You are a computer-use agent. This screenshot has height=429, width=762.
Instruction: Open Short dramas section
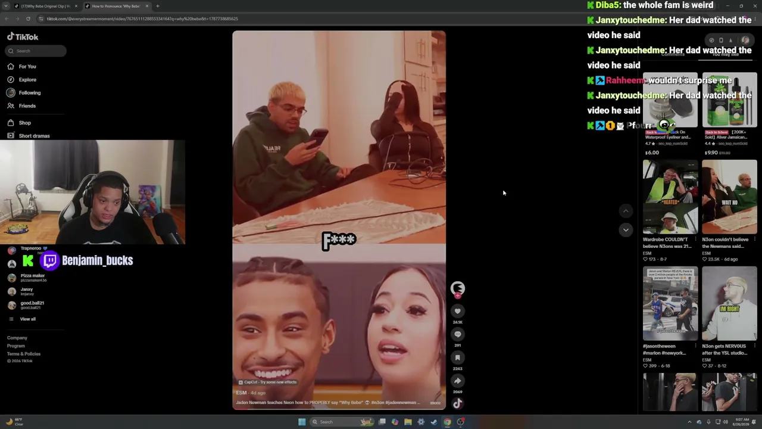tap(34, 136)
